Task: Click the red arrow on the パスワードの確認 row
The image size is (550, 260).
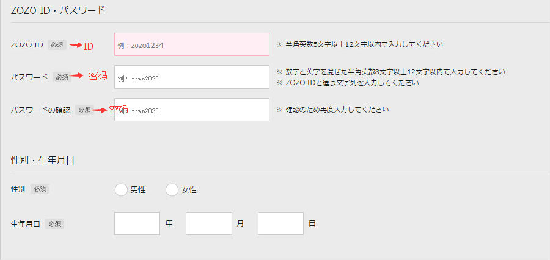Action: pyautogui.click(x=100, y=110)
